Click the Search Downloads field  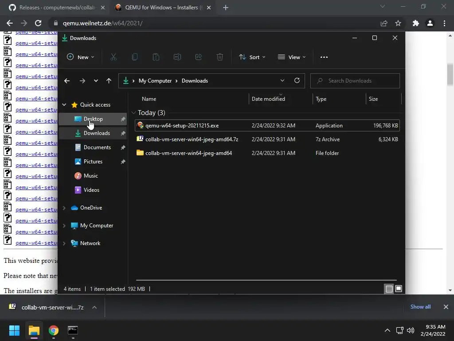[x=355, y=81]
